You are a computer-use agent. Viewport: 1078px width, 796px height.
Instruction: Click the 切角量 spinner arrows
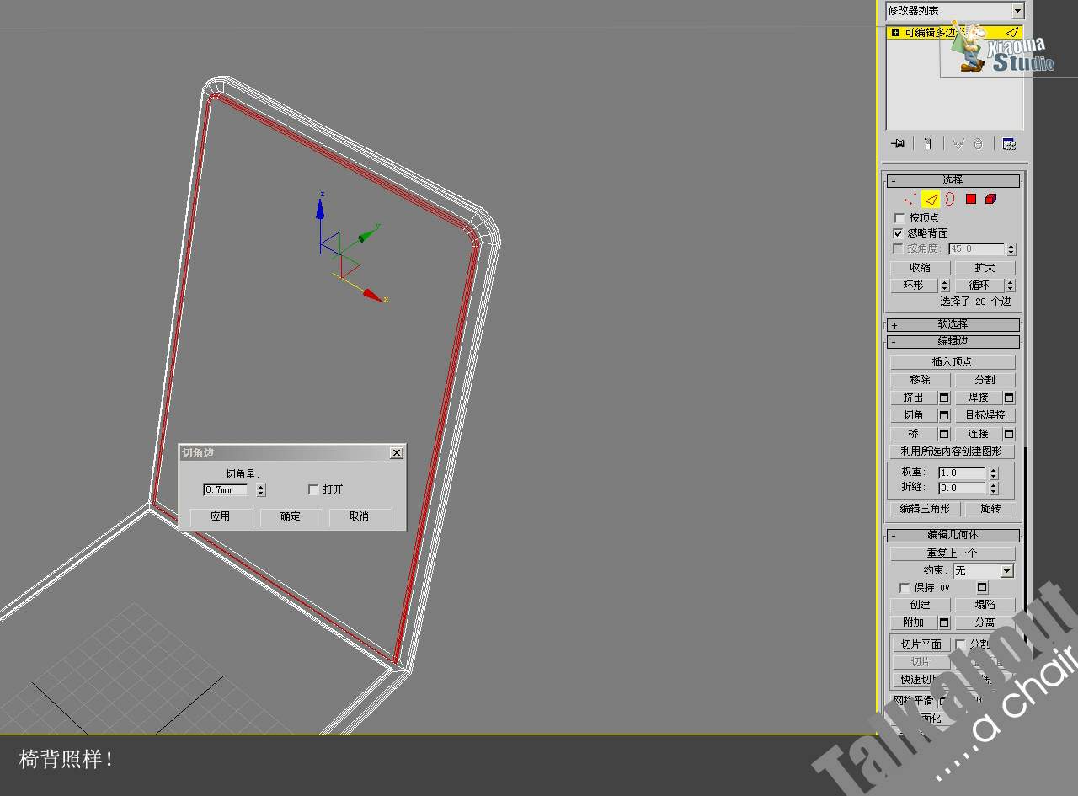coord(261,489)
